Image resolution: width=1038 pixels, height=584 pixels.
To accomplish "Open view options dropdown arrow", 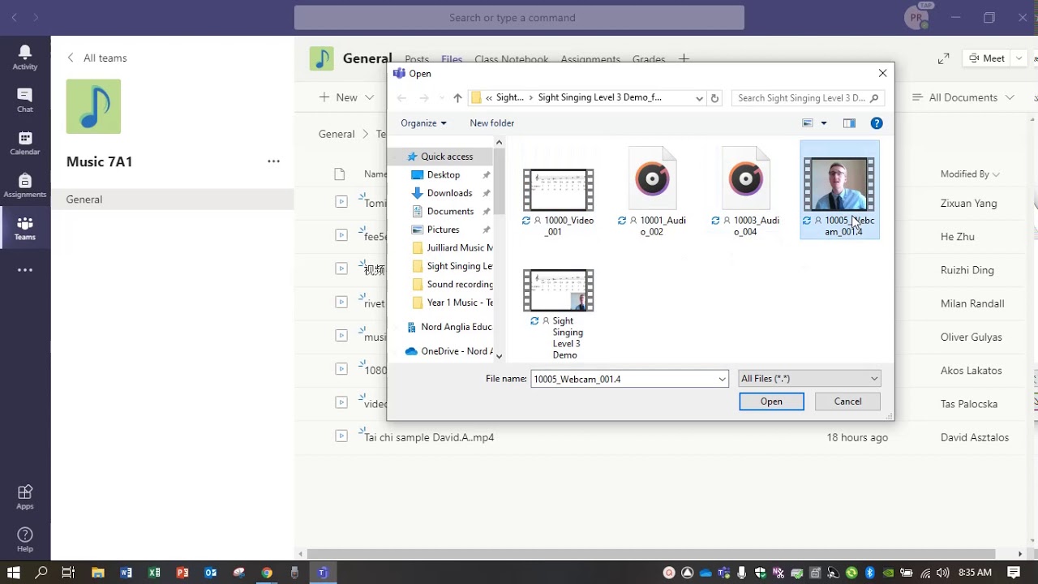I will (823, 123).
